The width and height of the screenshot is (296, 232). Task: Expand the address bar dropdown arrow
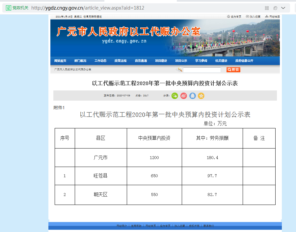(283, 8)
